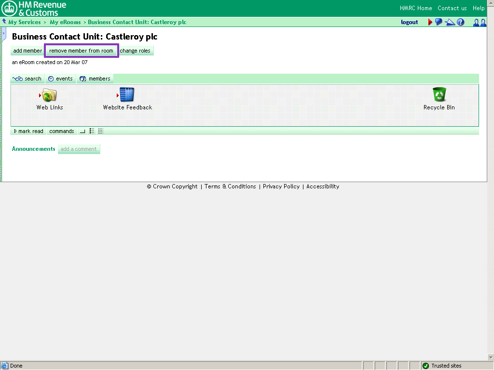The width and height of the screenshot is (494, 370).
Task: Expand the mark read menu
Action: pos(28,131)
